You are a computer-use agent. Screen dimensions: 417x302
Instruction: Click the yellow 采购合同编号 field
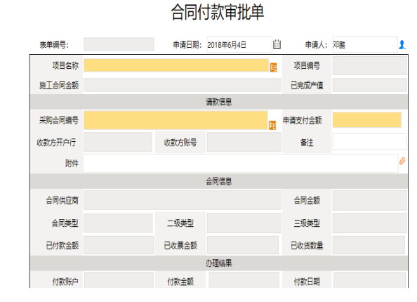click(176, 120)
